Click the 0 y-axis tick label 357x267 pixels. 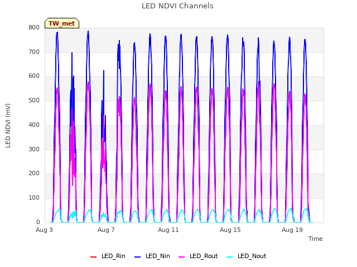(x=38, y=222)
